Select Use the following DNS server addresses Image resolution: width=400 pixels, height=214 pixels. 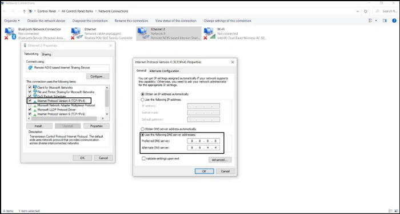pyautogui.click(x=143, y=135)
